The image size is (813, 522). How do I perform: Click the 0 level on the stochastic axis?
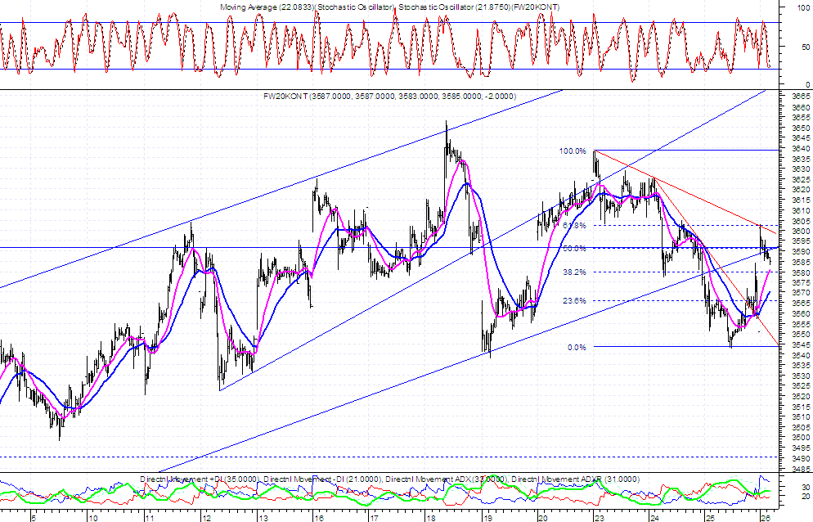(x=808, y=84)
